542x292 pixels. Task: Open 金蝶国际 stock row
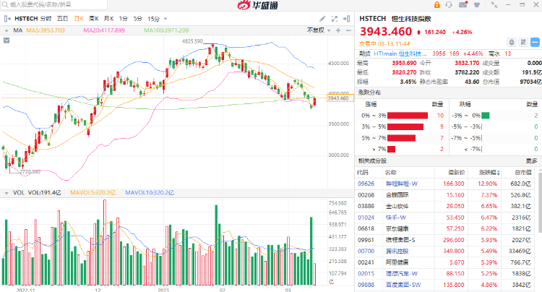[x=445, y=195]
